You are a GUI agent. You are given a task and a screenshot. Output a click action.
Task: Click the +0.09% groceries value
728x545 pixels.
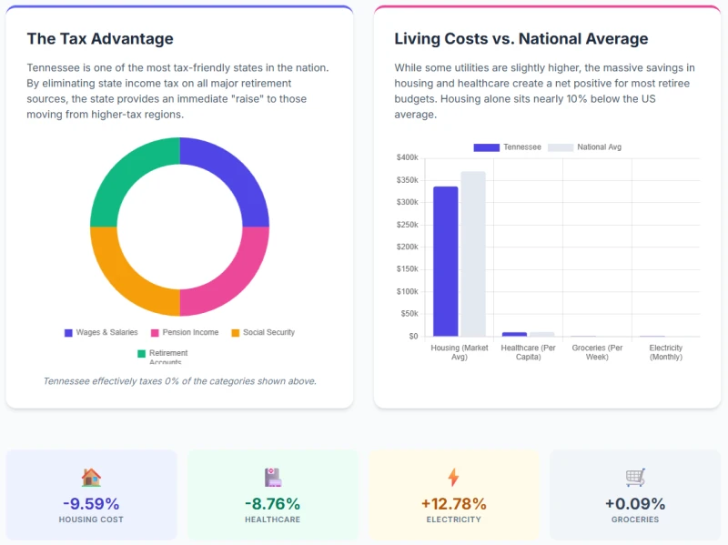[x=635, y=504]
